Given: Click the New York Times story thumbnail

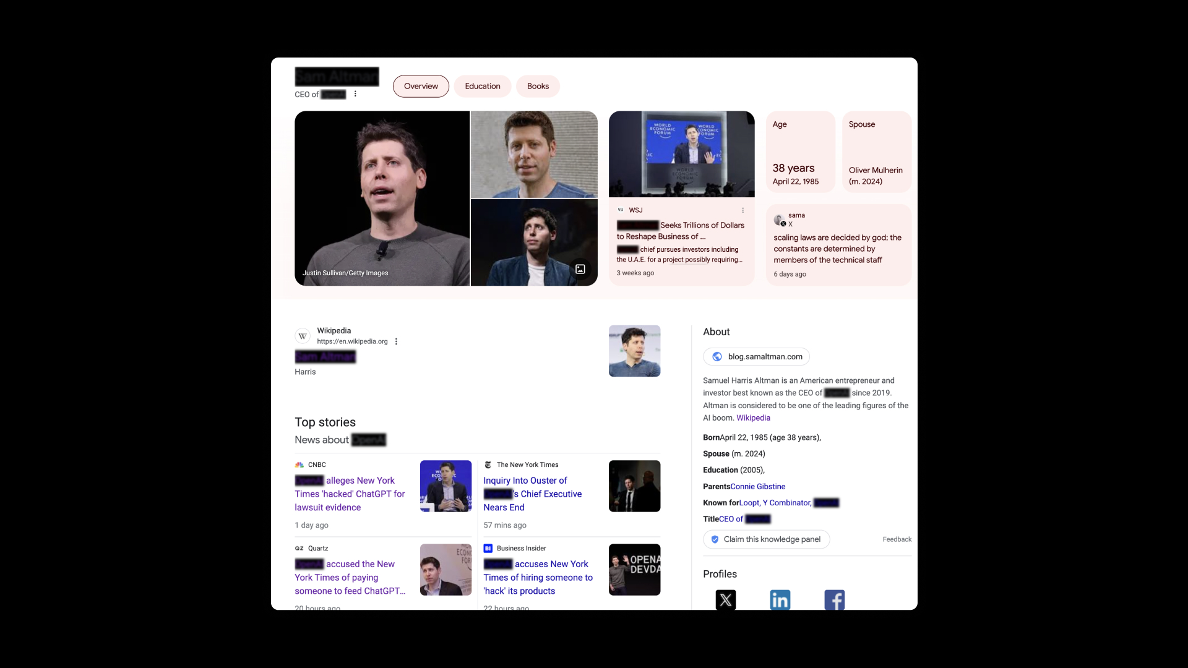Looking at the screenshot, I should pyautogui.click(x=635, y=486).
